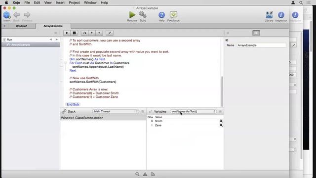Click the Step Out debugger button
This screenshot has width=316, height=178.
[x=99, y=33]
